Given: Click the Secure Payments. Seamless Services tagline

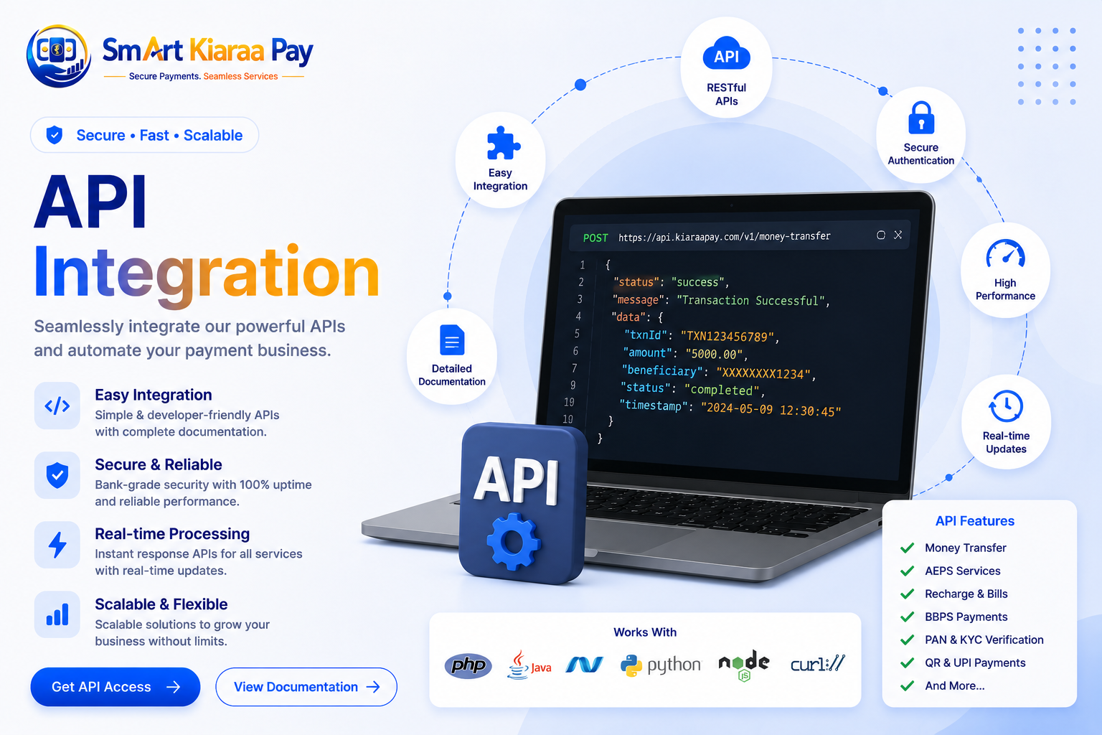Looking at the screenshot, I should point(203,76).
